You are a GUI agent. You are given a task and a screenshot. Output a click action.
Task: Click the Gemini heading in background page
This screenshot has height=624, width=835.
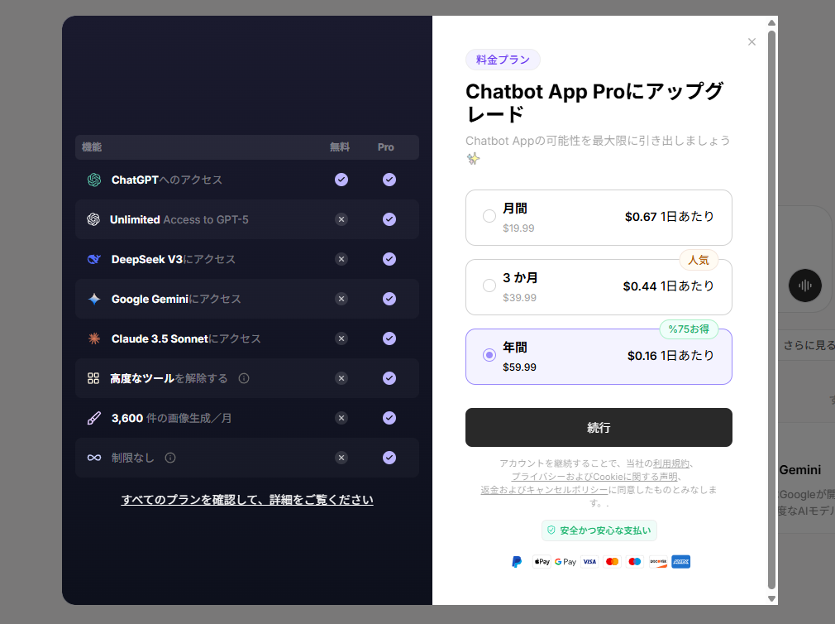click(800, 470)
